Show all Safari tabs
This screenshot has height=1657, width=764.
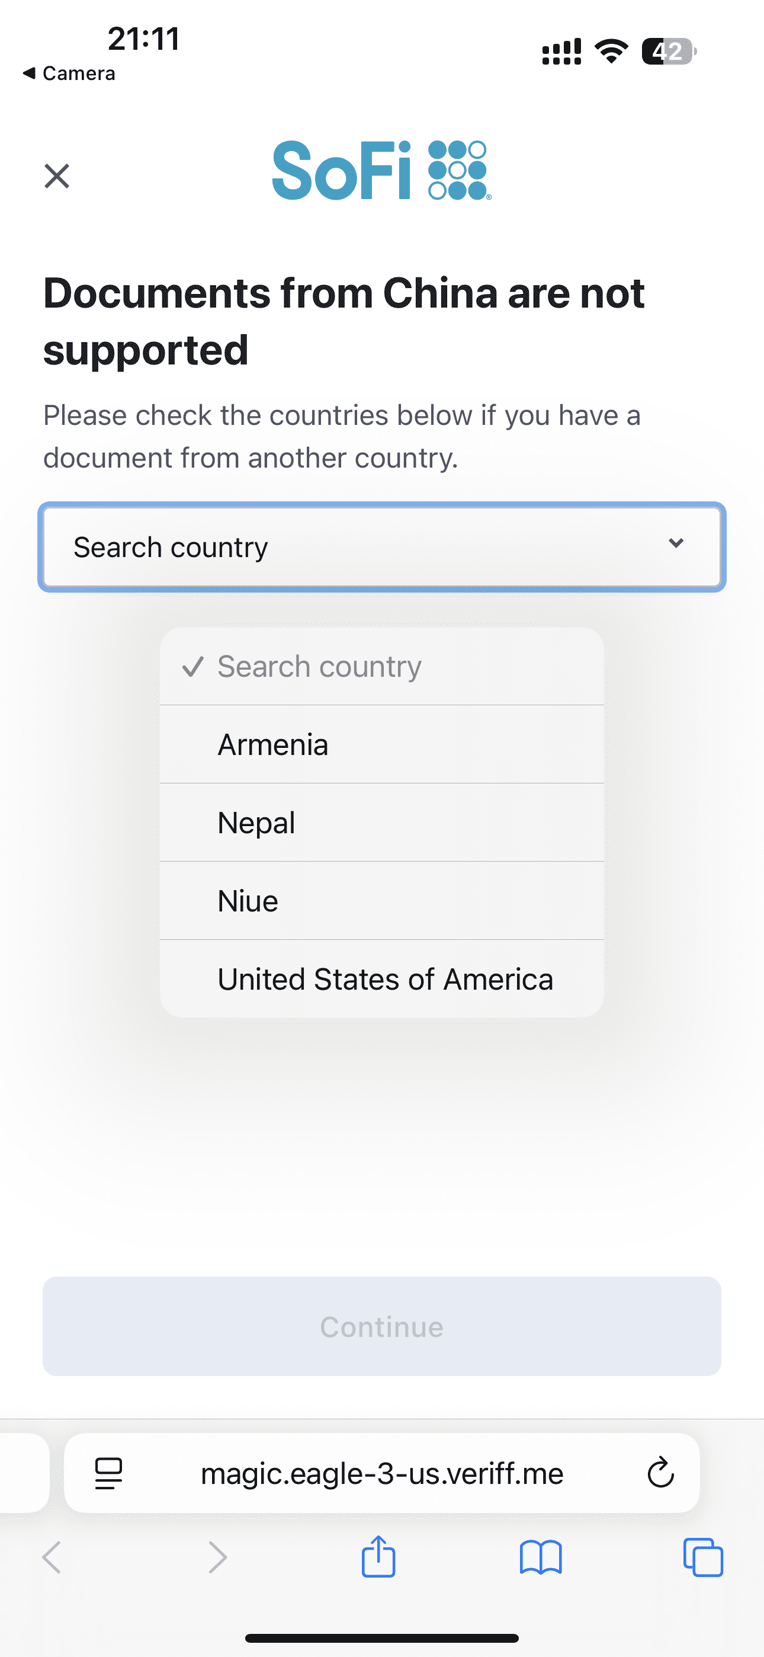click(x=703, y=1557)
